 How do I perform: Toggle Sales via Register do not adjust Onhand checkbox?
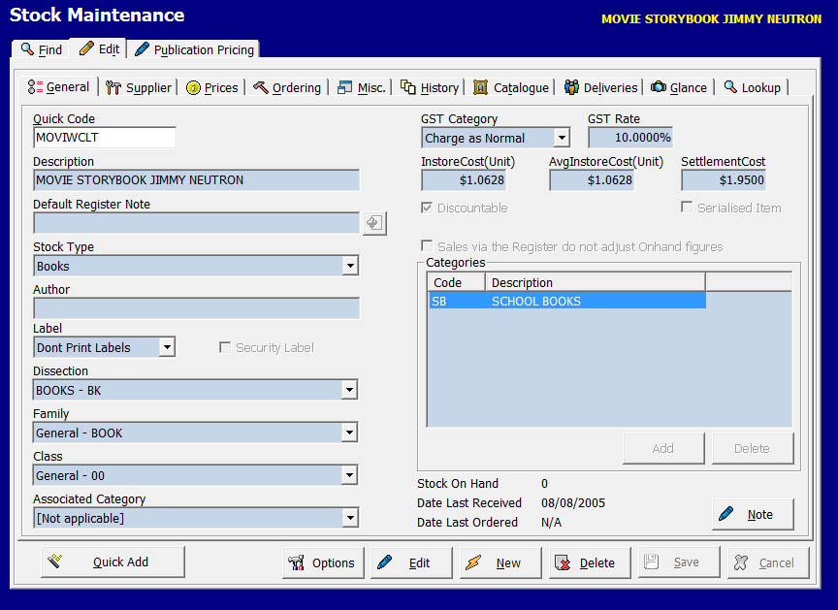(427, 245)
